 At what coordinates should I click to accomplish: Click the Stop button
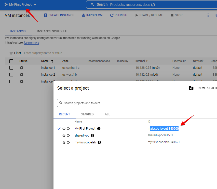tap(177, 15)
